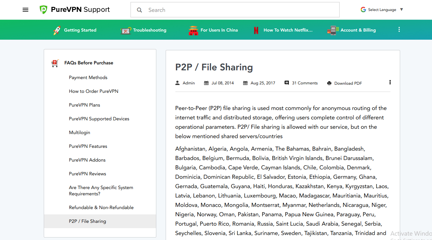Screen dimensions: 432x240
Task: Click the Aug 25, 2017 date
Action: [x=263, y=83]
